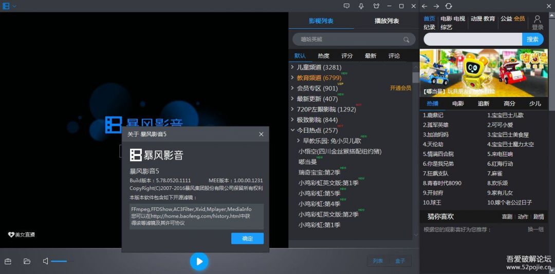Screen dimensions: 555x274
Task: Expand the 最新更新 (407) category
Action: [292, 99]
